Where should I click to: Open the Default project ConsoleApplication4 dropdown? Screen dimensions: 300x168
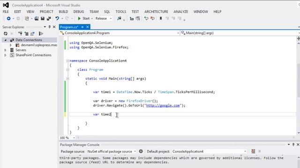pyautogui.click(x=209, y=151)
